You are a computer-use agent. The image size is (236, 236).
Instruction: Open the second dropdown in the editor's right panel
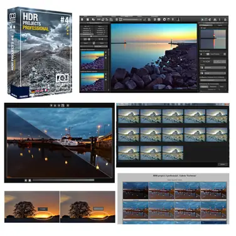215,73
